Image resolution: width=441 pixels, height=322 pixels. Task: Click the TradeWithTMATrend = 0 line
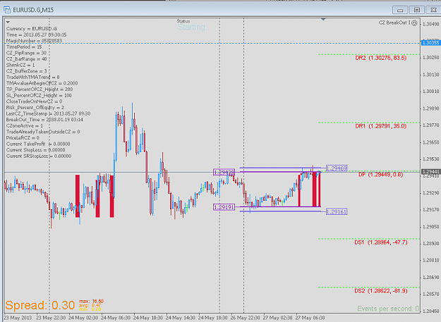[x=33, y=78]
